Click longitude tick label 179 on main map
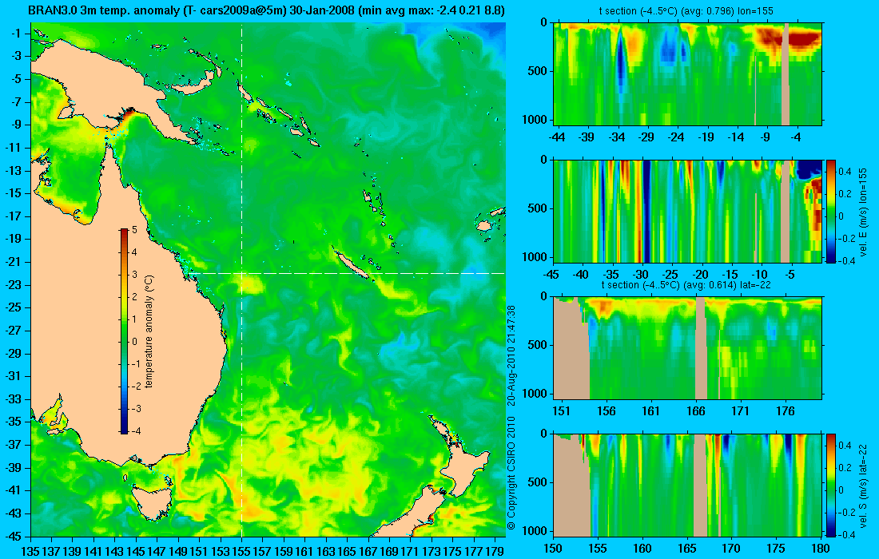Image resolution: width=879 pixels, height=559 pixels. [x=495, y=551]
